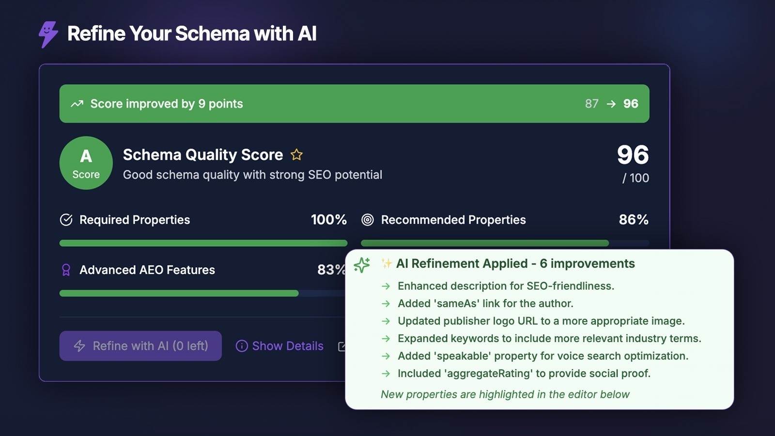775x436 pixels.
Task: Click the green A Score badge
Action: tap(86, 163)
